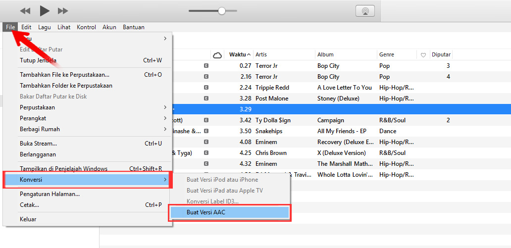
Task: Click the Artis column header
Action: coord(261,54)
